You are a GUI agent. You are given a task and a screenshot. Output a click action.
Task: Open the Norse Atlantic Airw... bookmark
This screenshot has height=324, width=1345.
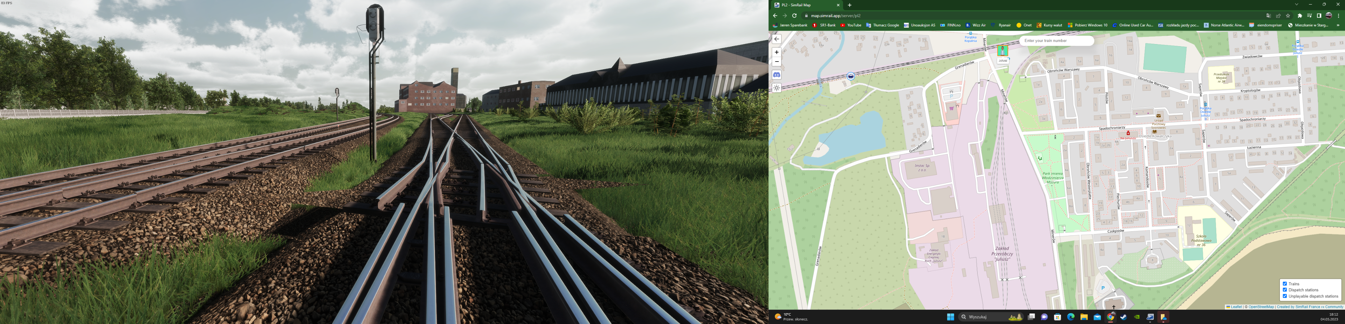[x=1224, y=25]
